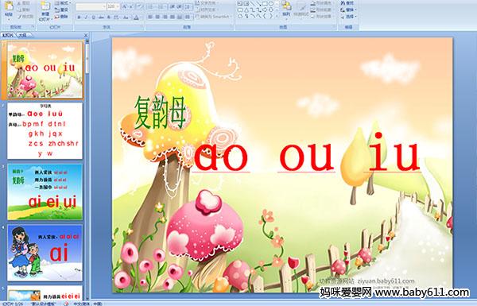Open the font name combo box
This screenshot has height=306, width=477.
click(91, 6)
